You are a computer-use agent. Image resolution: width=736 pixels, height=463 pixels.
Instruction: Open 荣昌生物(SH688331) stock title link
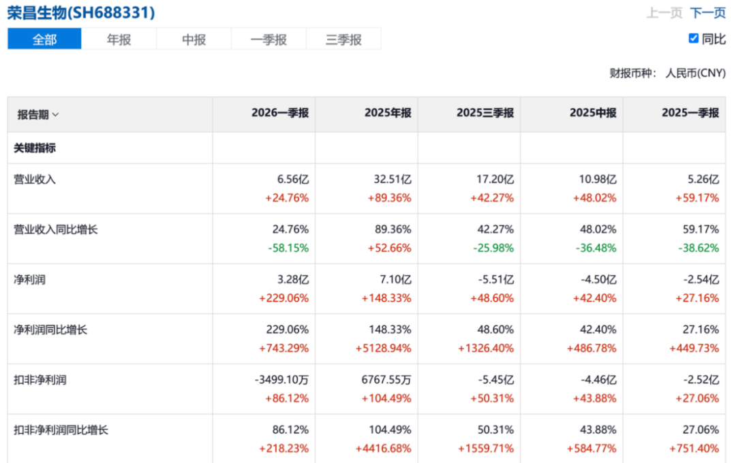click(80, 13)
